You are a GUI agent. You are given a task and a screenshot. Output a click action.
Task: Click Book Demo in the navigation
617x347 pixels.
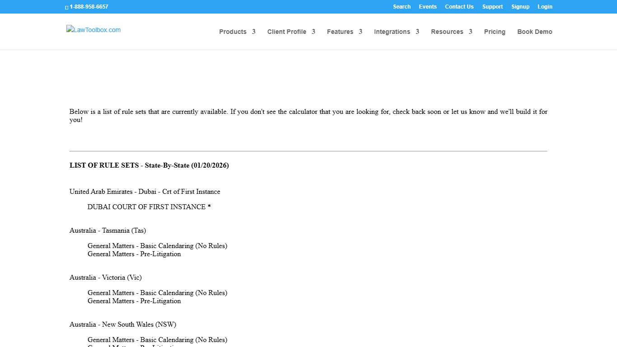(x=534, y=32)
